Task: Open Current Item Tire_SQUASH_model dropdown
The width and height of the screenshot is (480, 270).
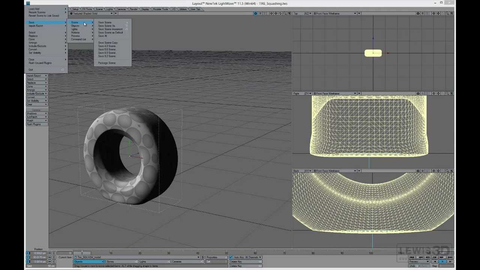Action: (136, 257)
